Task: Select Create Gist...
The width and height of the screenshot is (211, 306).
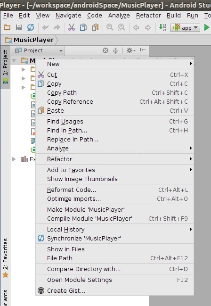Action: coord(114,291)
